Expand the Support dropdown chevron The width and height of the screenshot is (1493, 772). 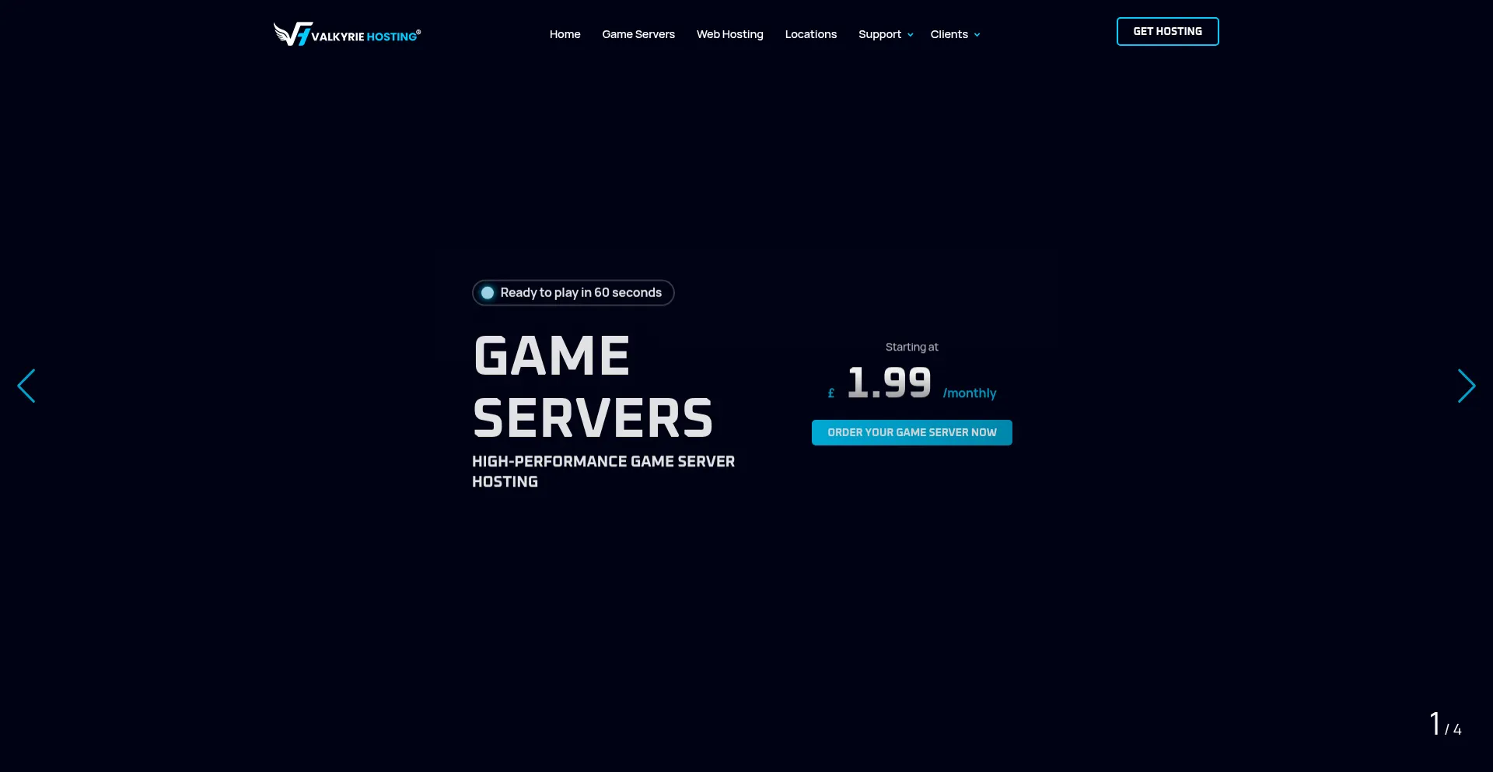pyautogui.click(x=911, y=35)
